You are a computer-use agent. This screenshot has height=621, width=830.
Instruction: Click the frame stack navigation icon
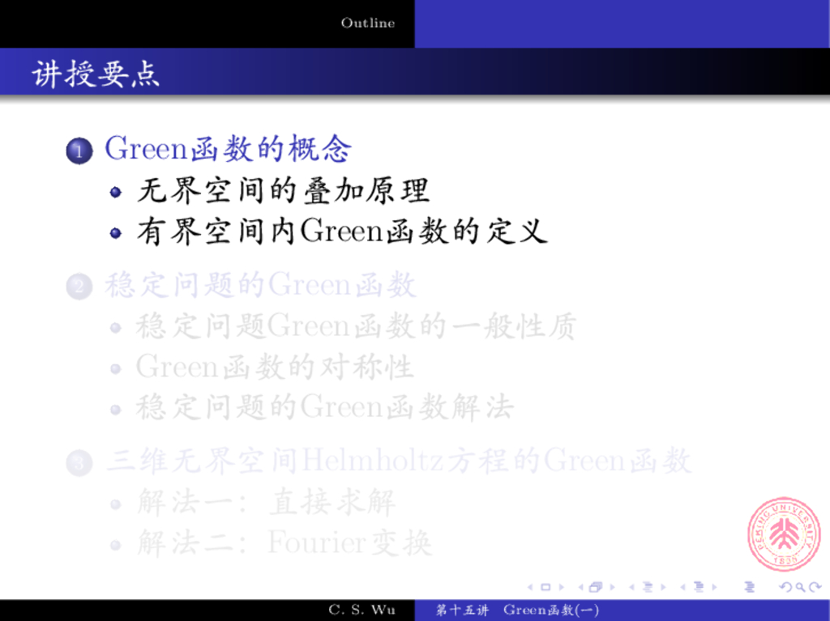pyautogui.click(x=596, y=587)
